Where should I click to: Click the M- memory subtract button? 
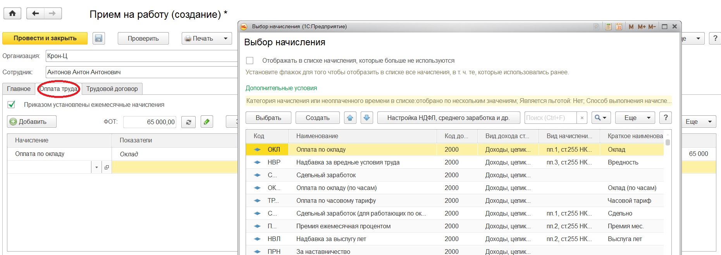click(652, 27)
